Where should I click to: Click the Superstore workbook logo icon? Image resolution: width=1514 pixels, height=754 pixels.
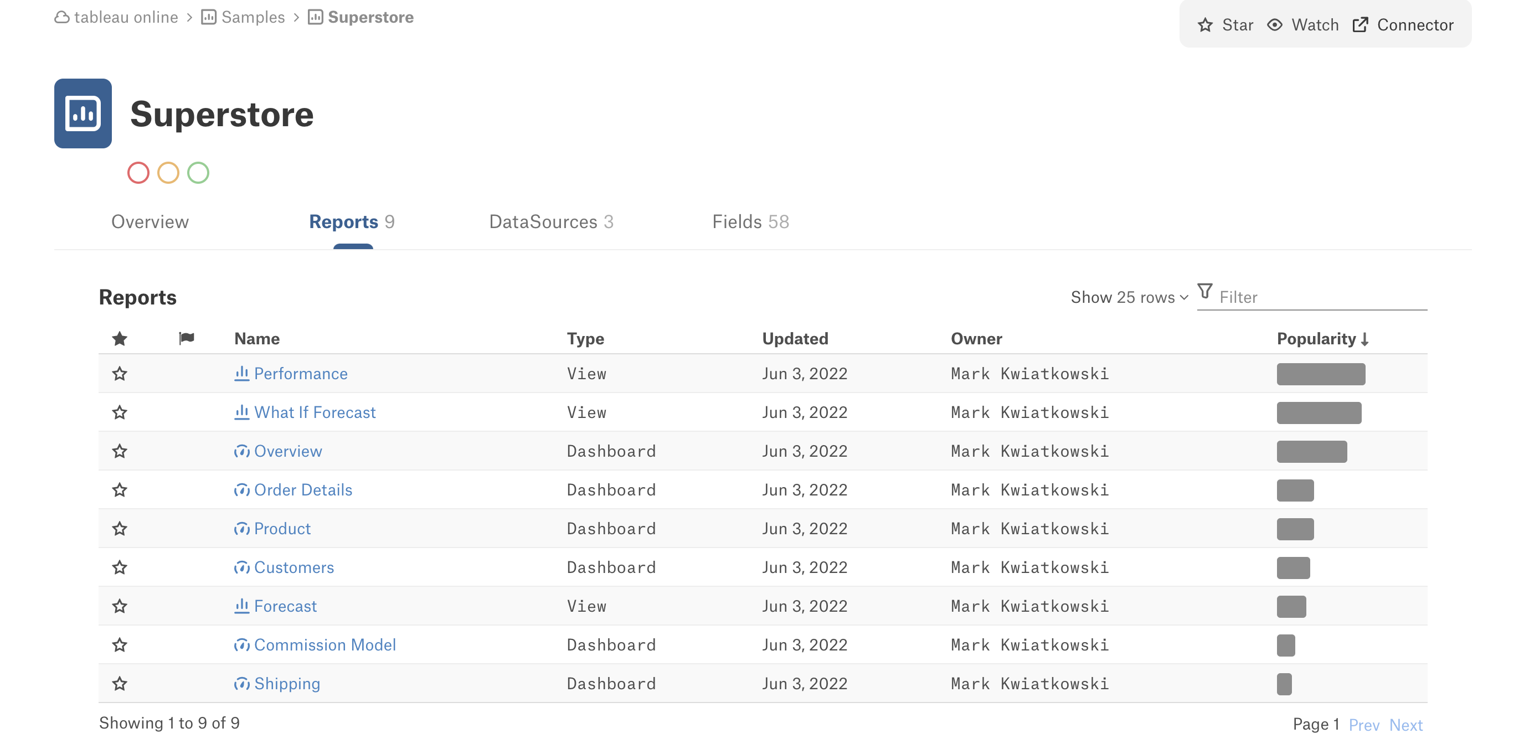click(x=83, y=113)
